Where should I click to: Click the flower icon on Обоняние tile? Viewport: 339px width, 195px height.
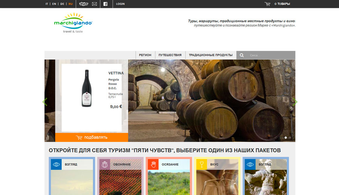tap(104, 164)
